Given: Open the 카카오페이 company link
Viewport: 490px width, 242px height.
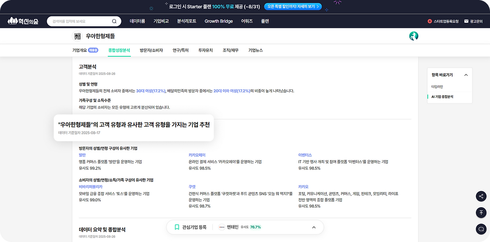Looking at the screenshot, I should [197, 155].
